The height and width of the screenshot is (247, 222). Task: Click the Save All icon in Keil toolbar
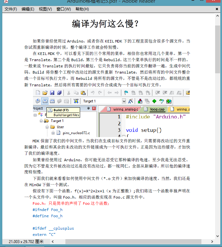(60, 93)
